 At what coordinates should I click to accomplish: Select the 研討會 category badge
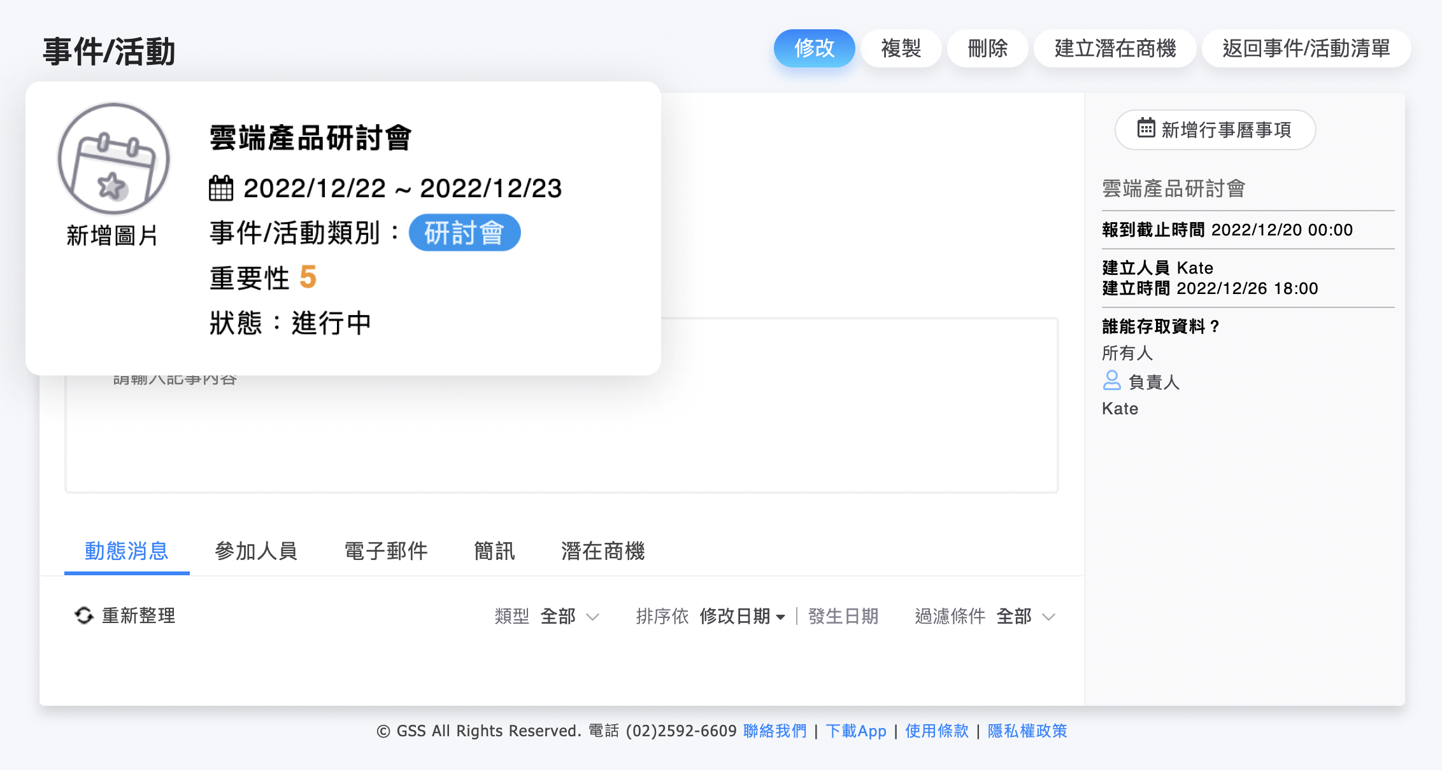tap(464, 232)
